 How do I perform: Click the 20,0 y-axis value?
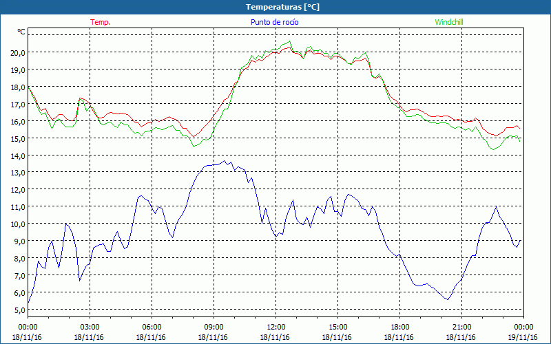[x=18, y=53]
